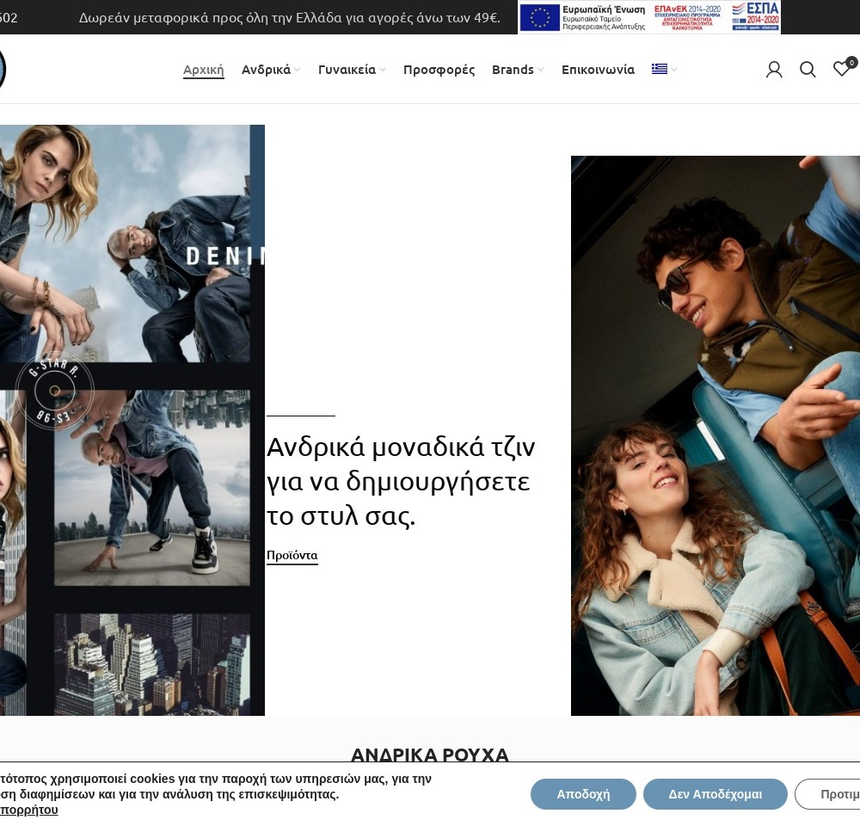
Task: Click the ΕΣΠΑ 2014-2020 logo
Action: pyautogui.click(x=755, y=17)
